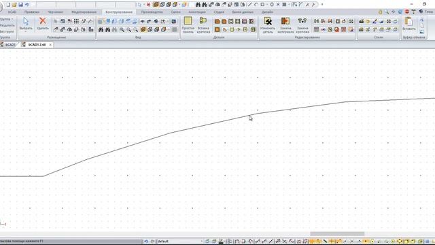The width and height of the screenshot is (435, 245).
Task: Click the first blue view-projection icon in Вид group
Action: click(x=108, y=21)
